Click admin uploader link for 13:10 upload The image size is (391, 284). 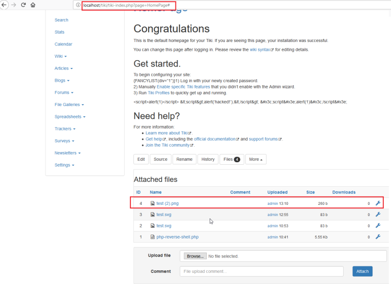273,203
